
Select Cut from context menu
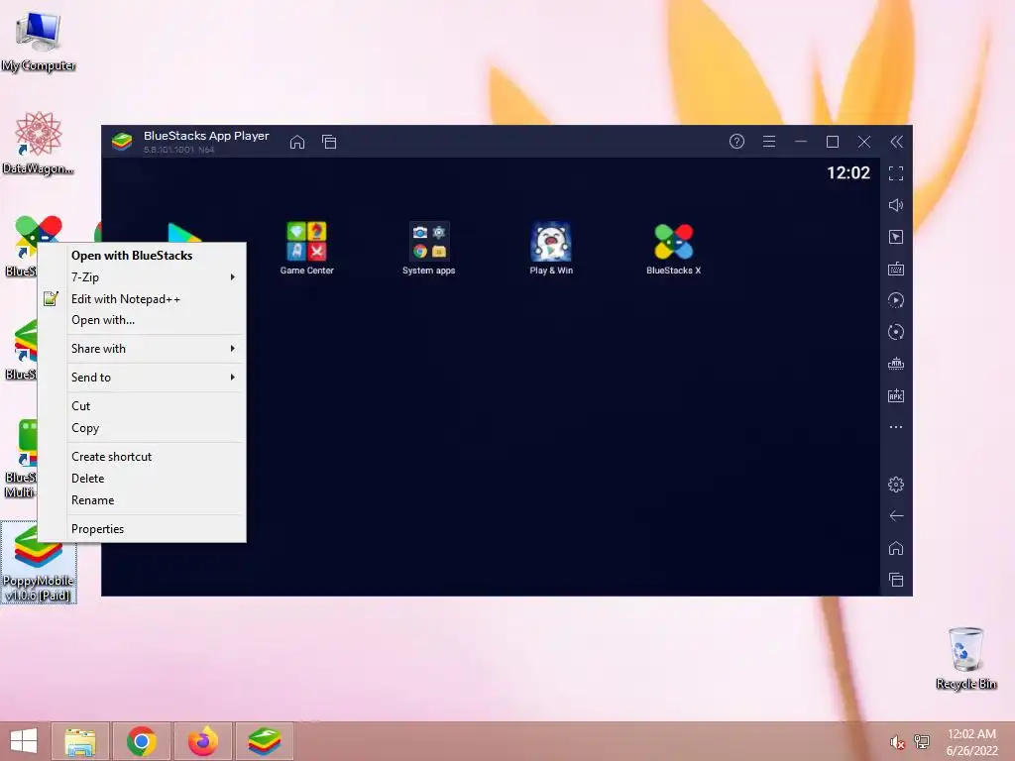click(x=143, y=406)
